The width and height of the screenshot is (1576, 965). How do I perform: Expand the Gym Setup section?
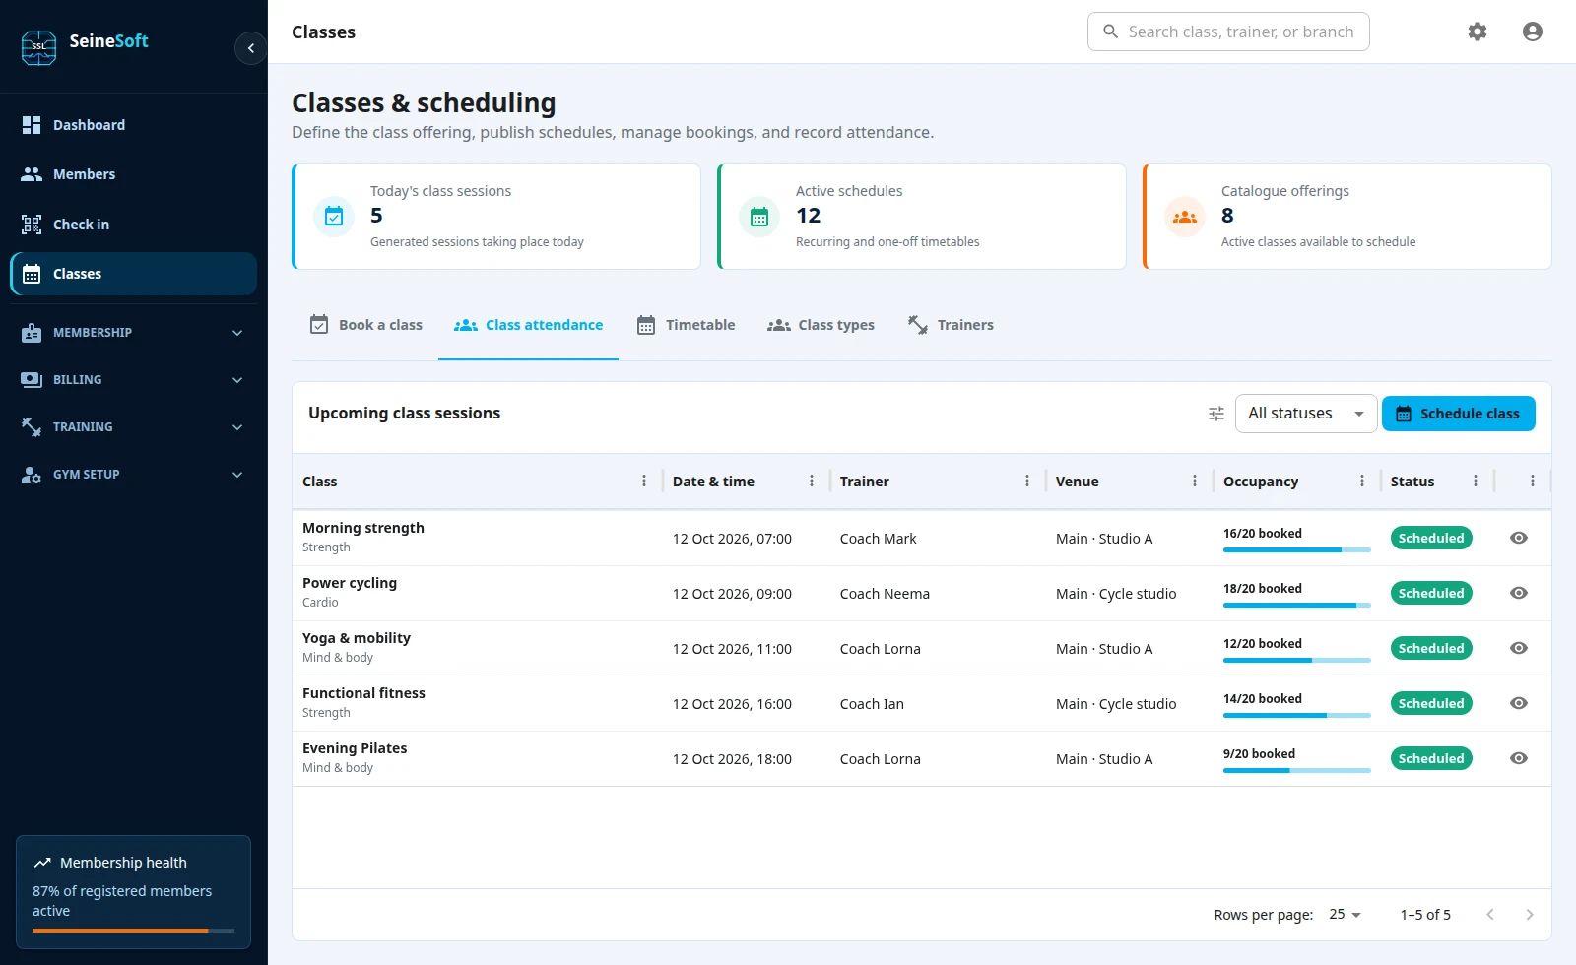pos(134,475)
